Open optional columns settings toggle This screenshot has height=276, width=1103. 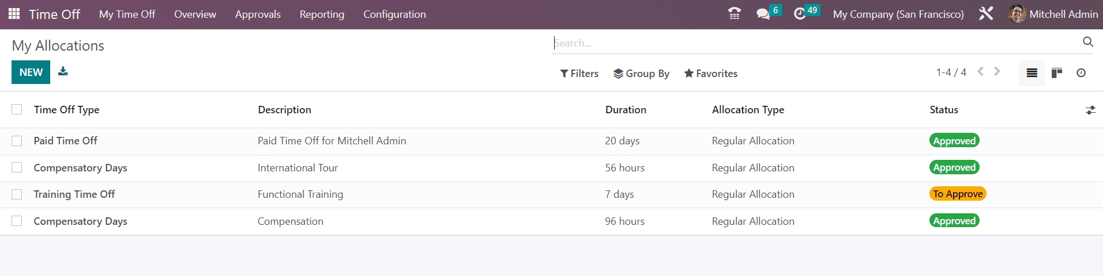(1090, 110)
